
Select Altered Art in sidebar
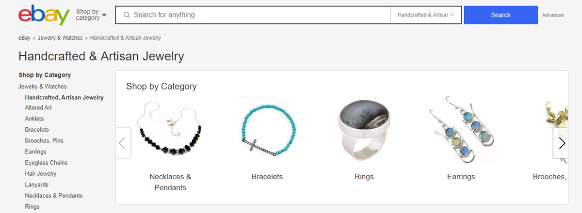(38, 107)
